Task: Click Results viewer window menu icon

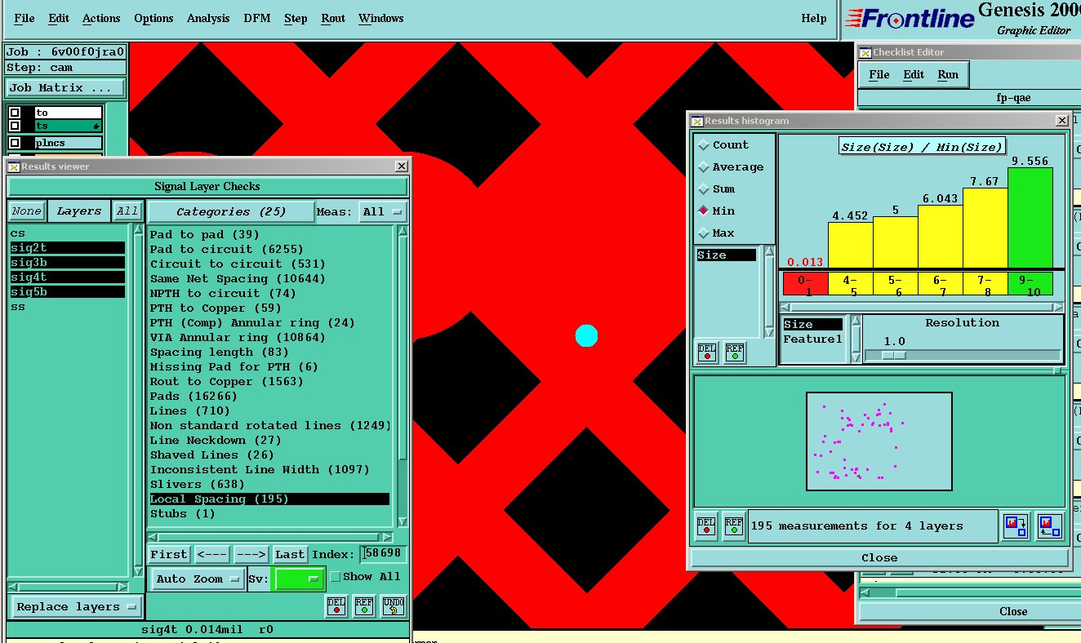Action: point(13,166)
